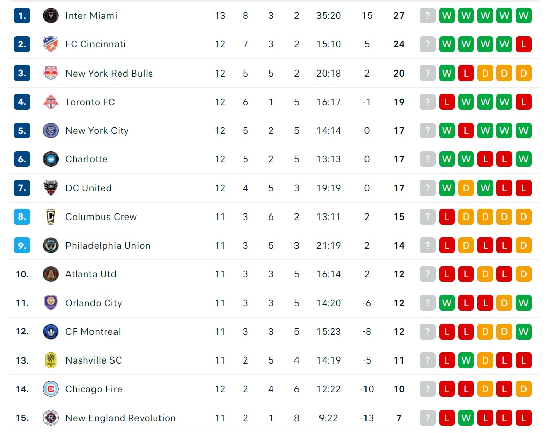Screen dimensions: 549x433
Task: Click the Toronto FC team logo
Action: [x=51, y=102]
